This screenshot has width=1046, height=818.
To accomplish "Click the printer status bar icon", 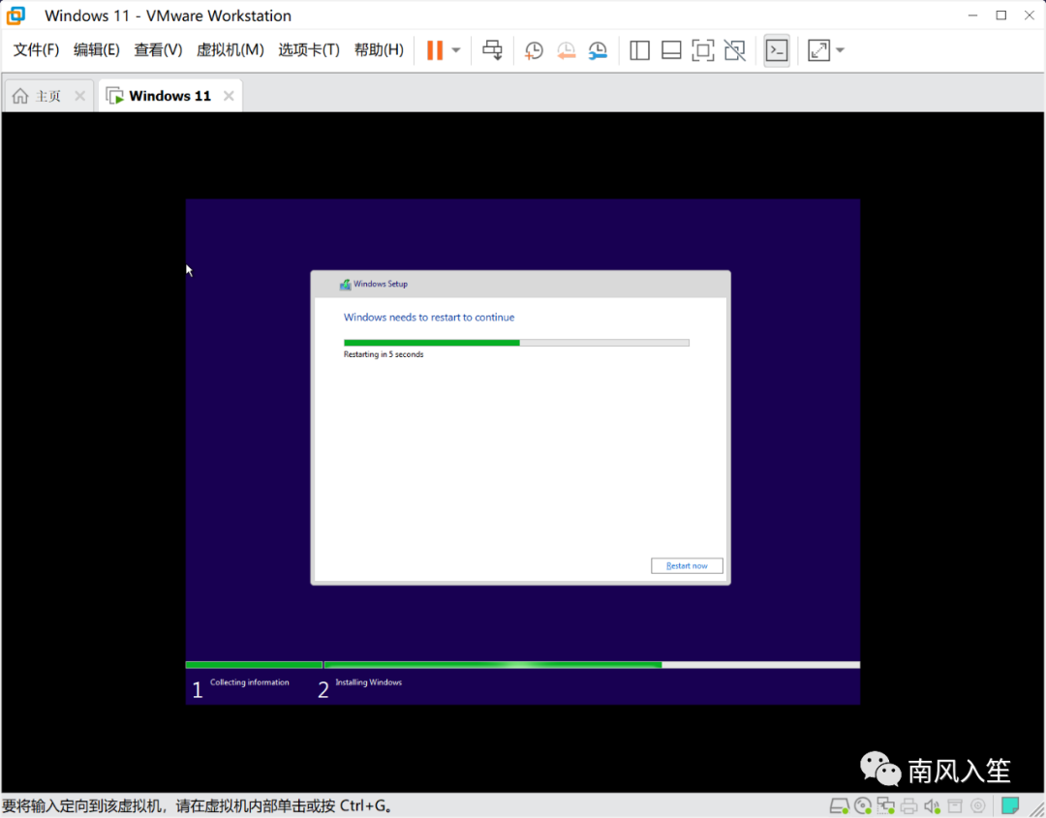I will click(x=908, y=806).
